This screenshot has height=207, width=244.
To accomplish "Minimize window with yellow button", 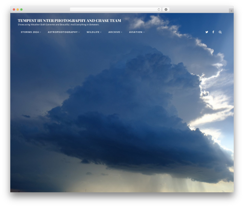I will click(18, 10).
